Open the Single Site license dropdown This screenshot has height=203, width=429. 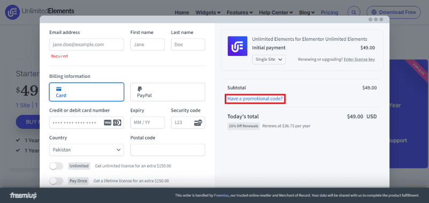click(x=269, y=60)
